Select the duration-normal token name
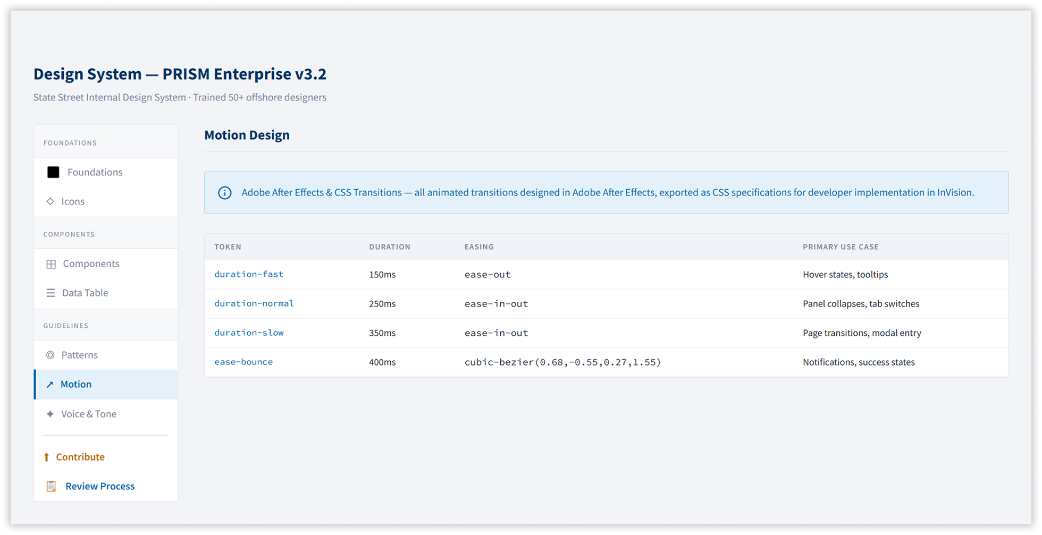 (x=254, y=303)
